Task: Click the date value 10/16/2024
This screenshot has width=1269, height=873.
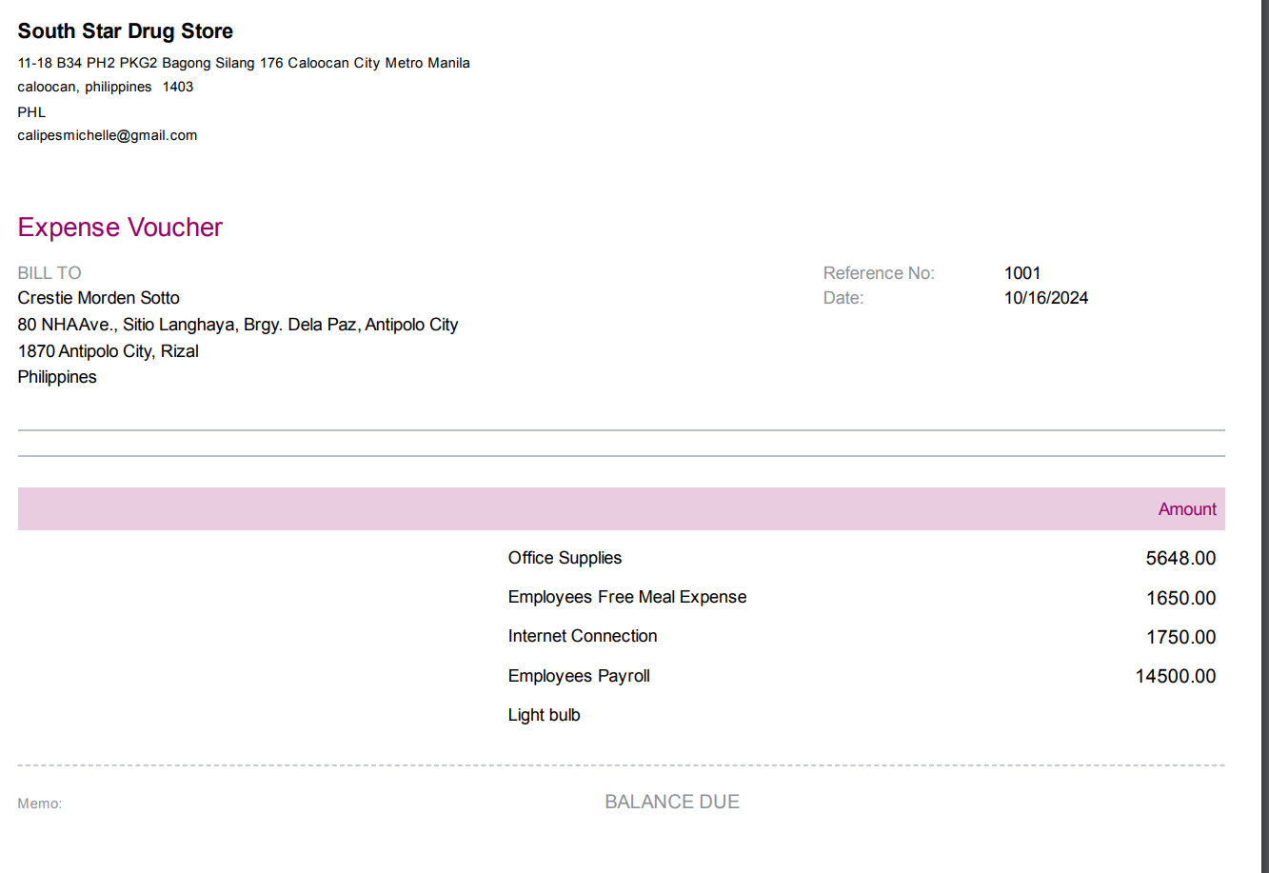Action: pos(1045,298)
